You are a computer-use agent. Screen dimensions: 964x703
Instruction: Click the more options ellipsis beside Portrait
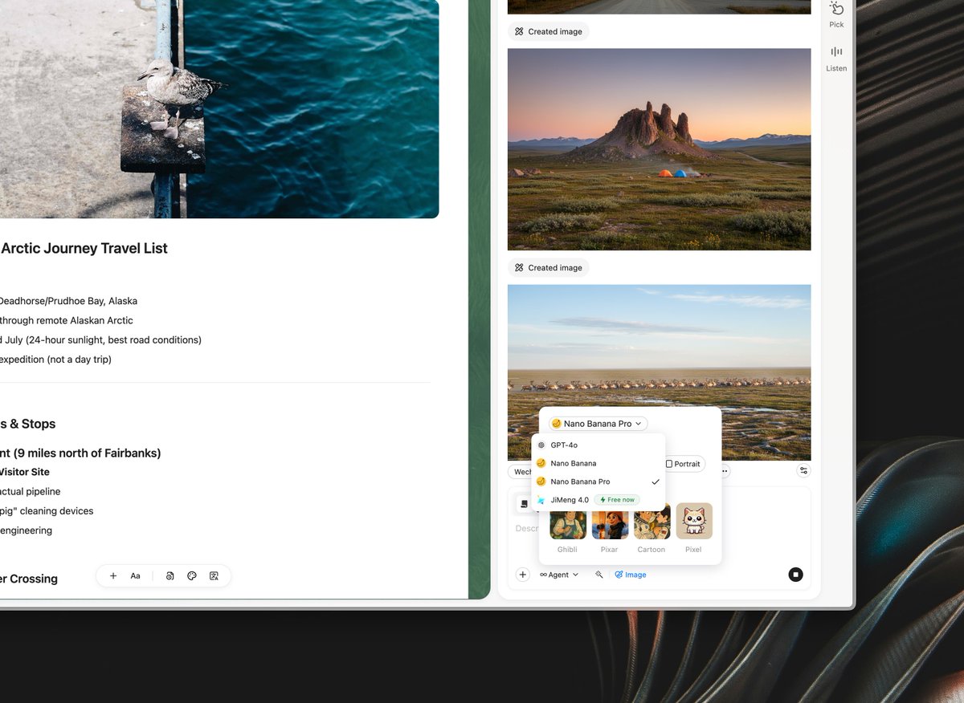pos(725,471)
